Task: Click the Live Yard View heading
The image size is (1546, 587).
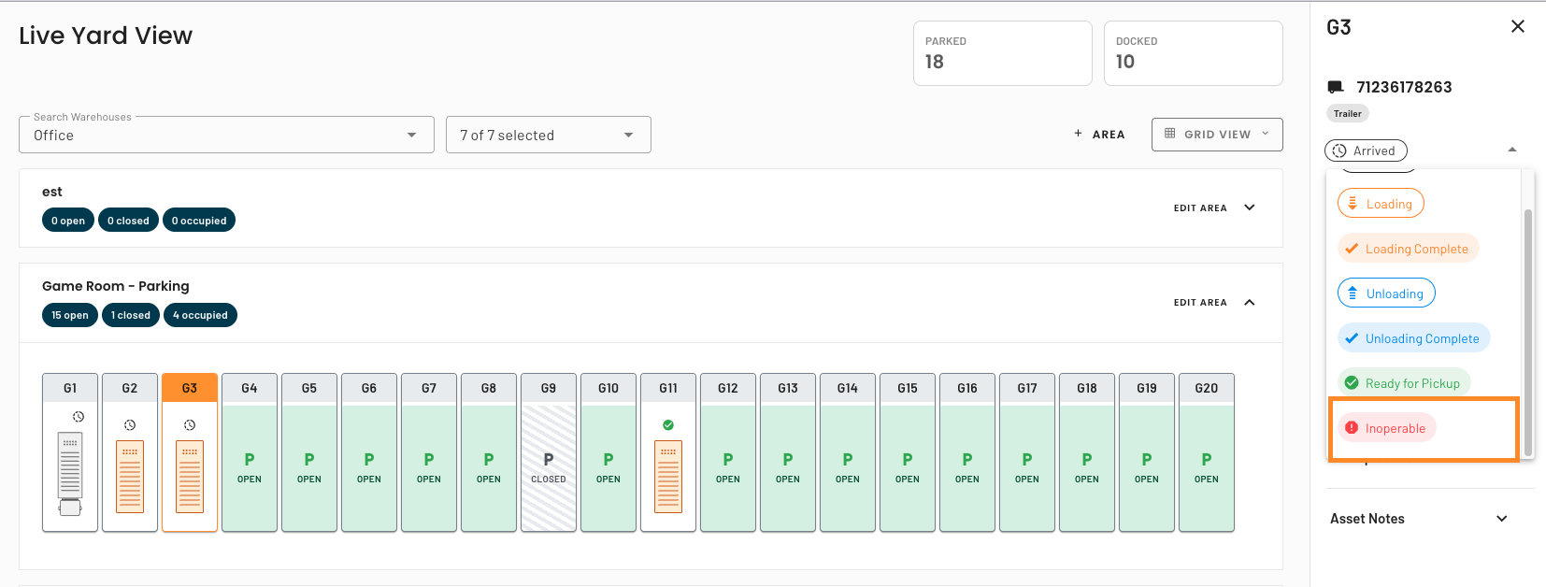Action: [x=106, y=36]
